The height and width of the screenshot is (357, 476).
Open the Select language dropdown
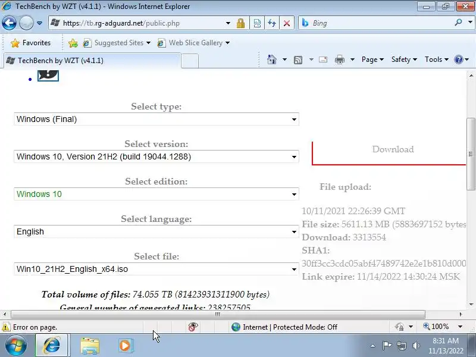pyautogui.click(x=156, y=231)
